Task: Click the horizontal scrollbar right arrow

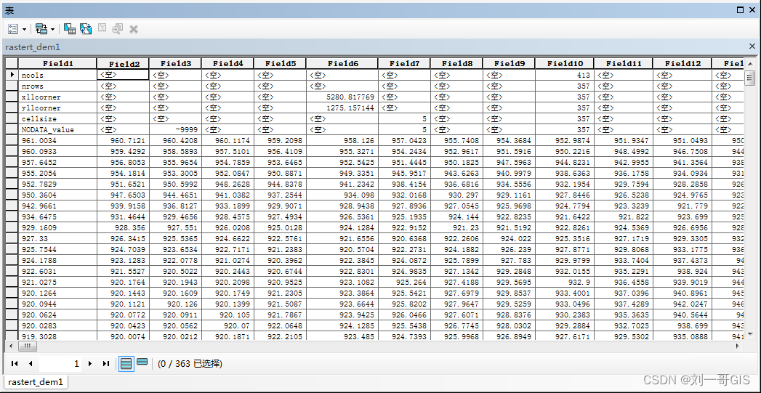Action: pyautogui.click(x=738, y=346)
